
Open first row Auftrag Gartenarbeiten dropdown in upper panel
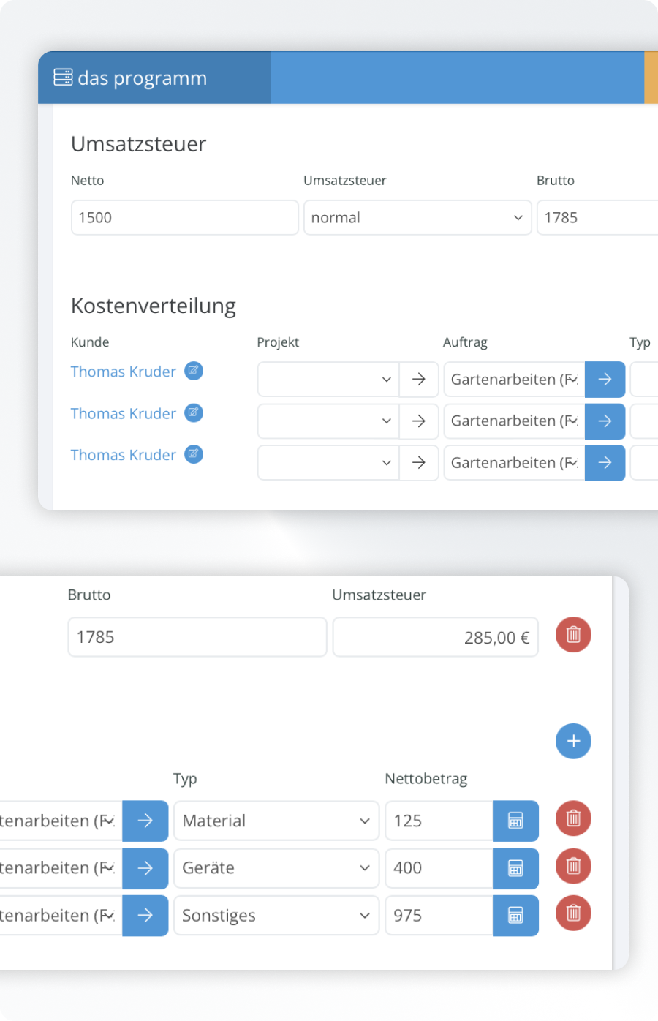click(515, 380)
